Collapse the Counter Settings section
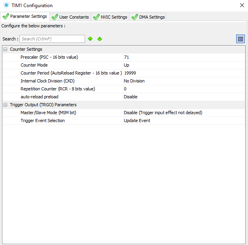Viewport: 248px width, 245px height. 5,49
